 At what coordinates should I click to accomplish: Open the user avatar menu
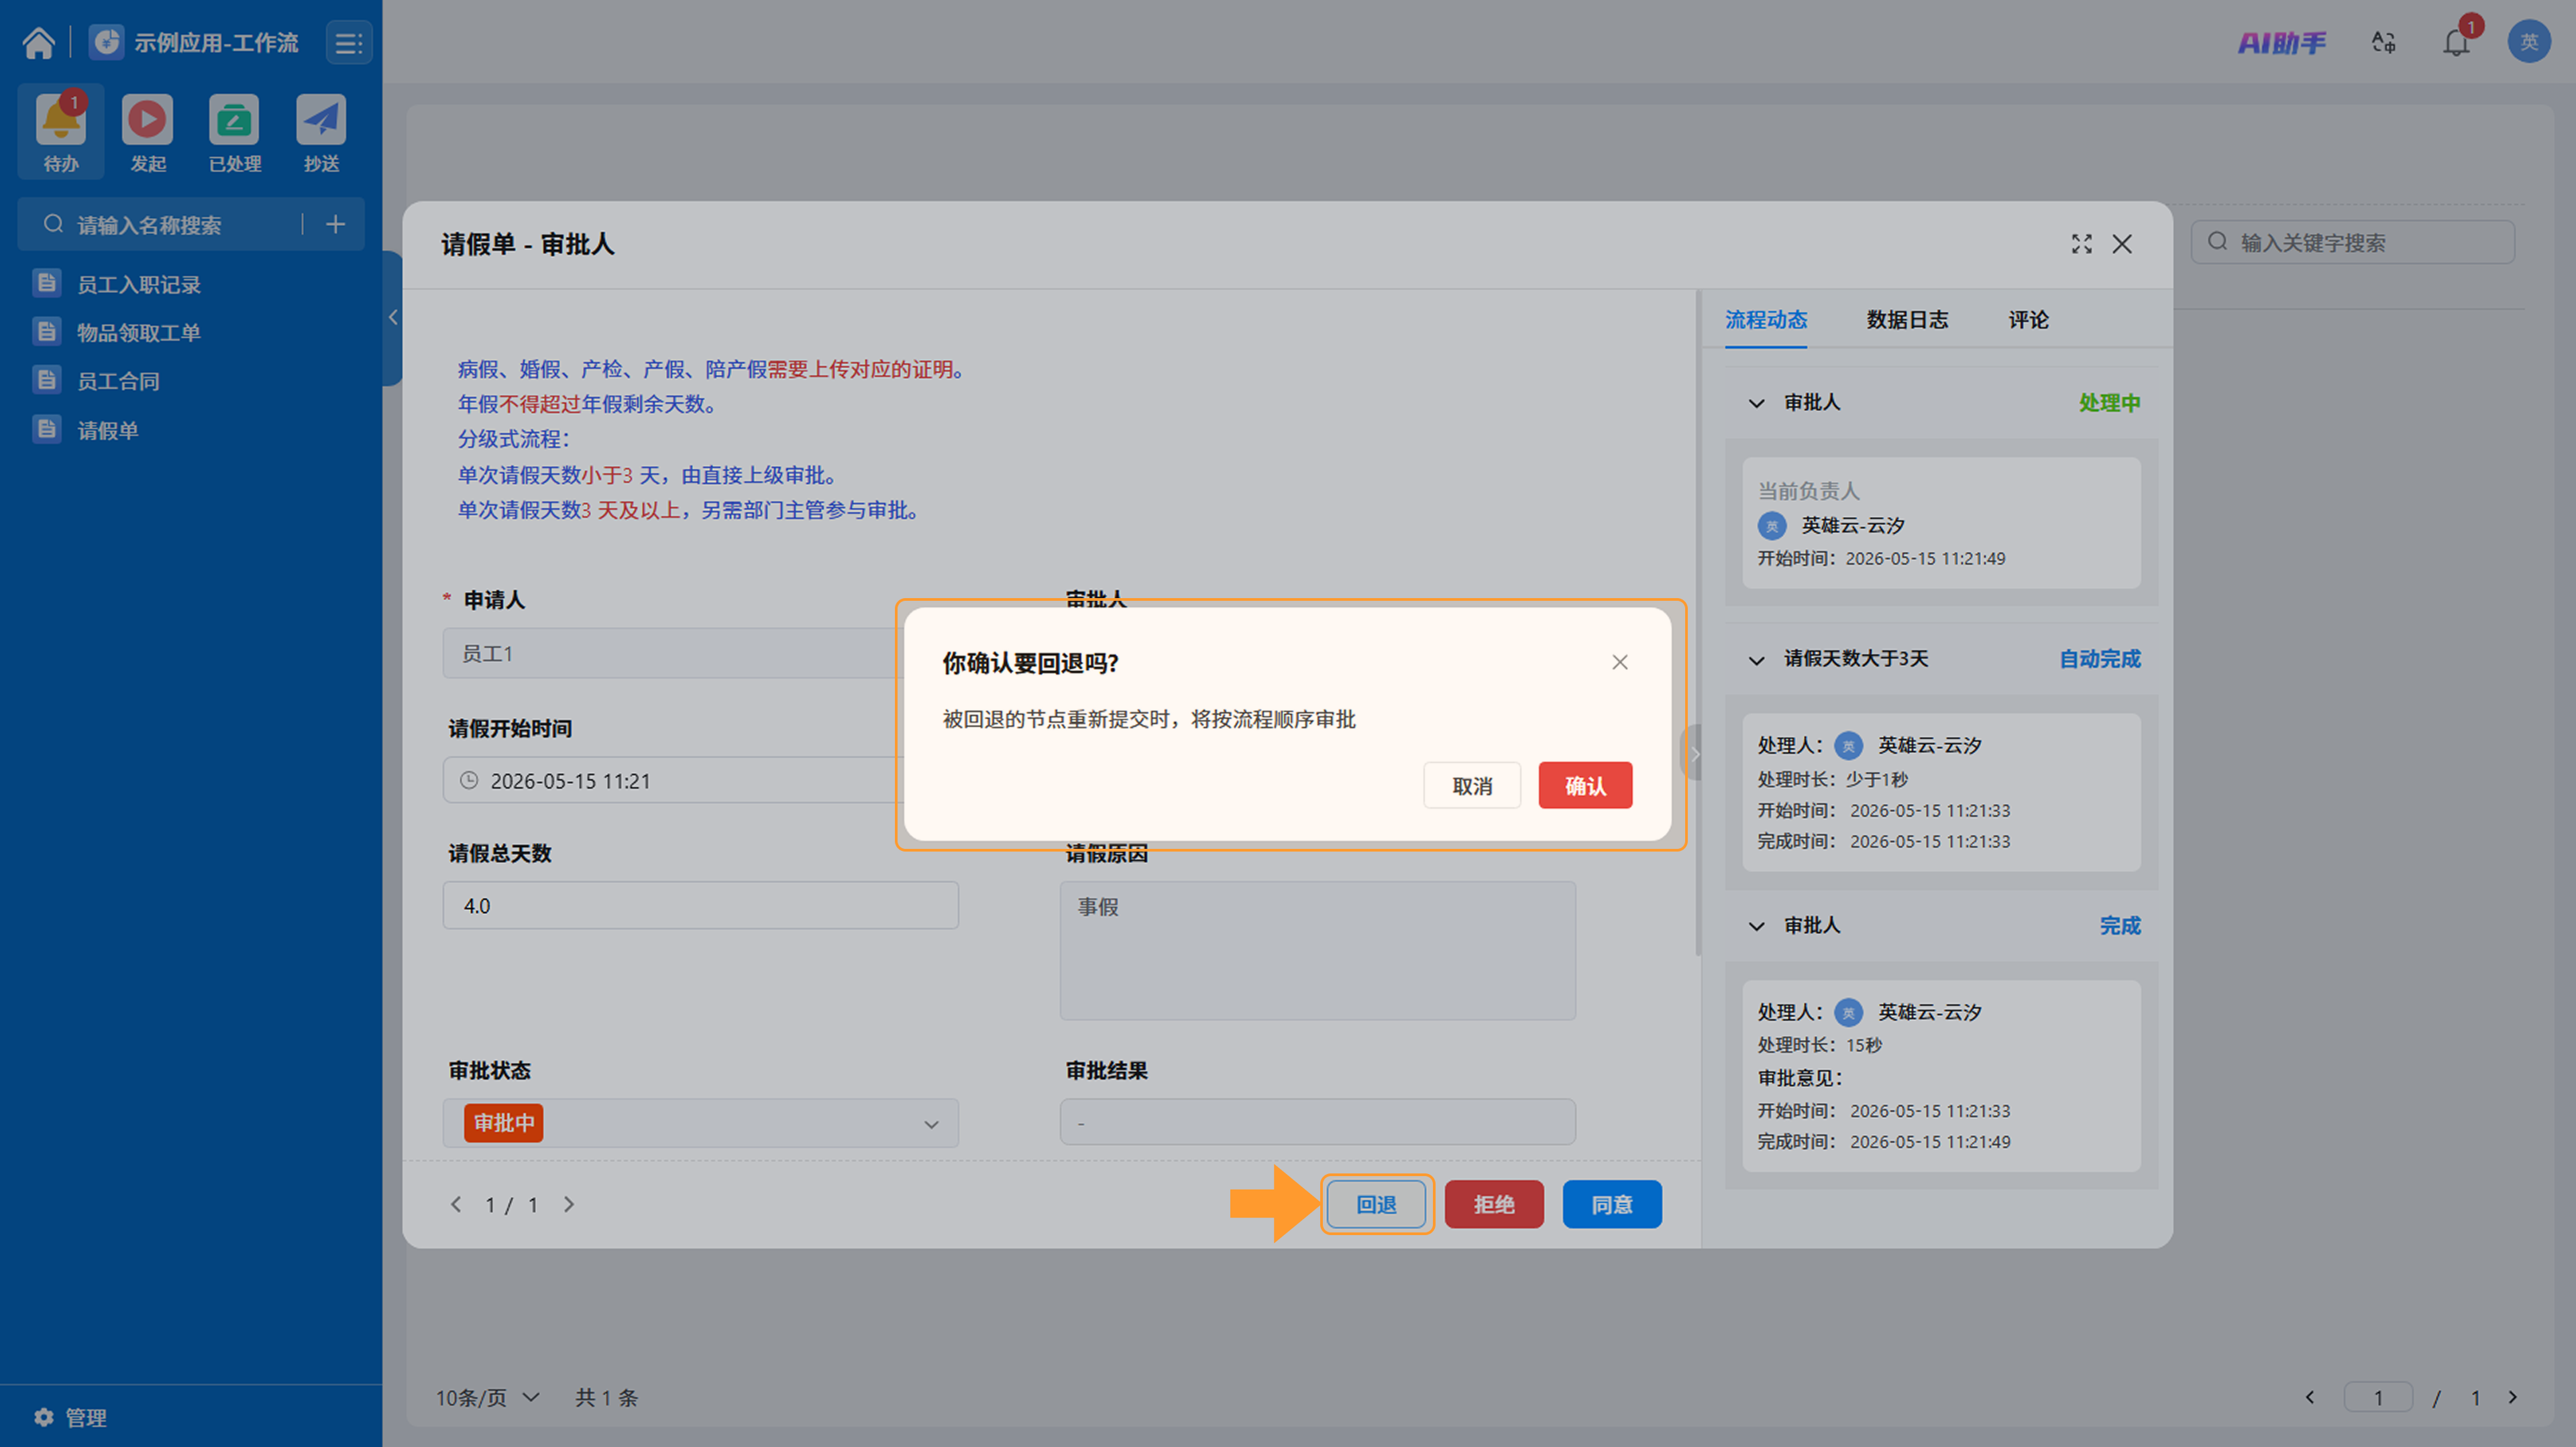(2529, 42)
